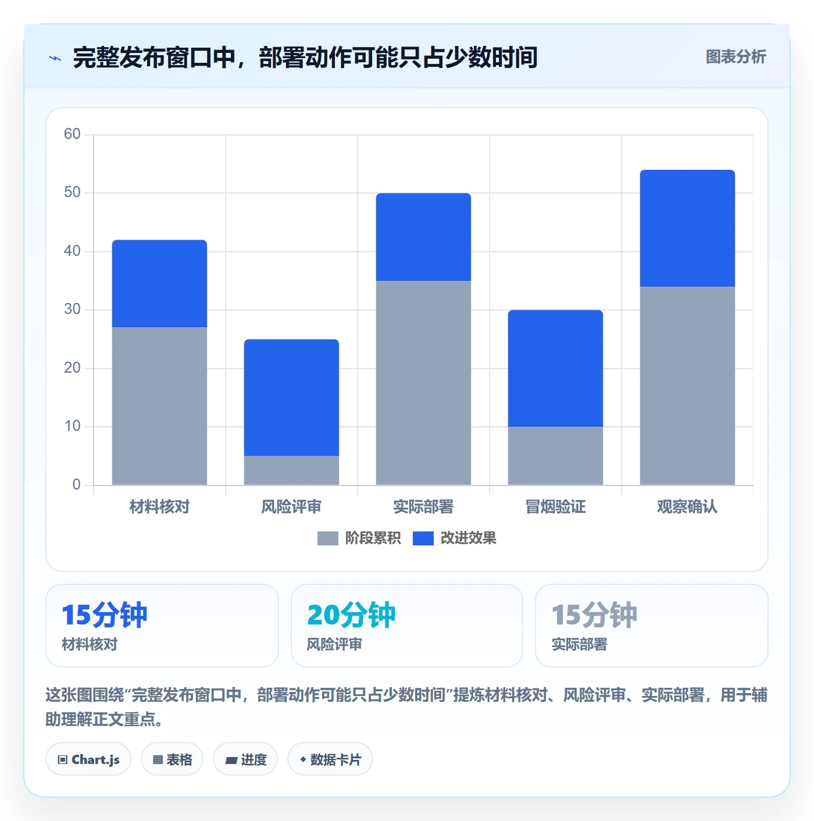Click the 10 y-axis value
This screenshot has height=821, width=814.
pos(72,426)
